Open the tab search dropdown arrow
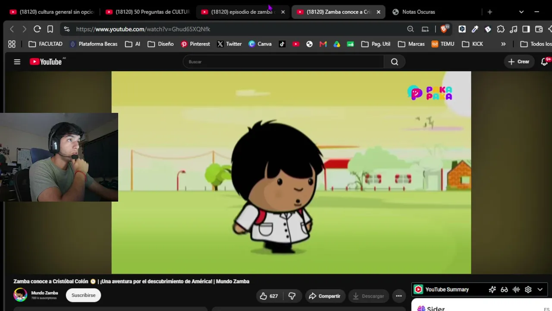 521,12
